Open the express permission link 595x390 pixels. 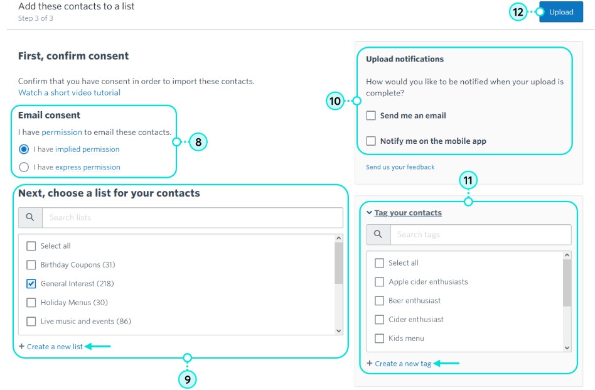pos(88,167)
